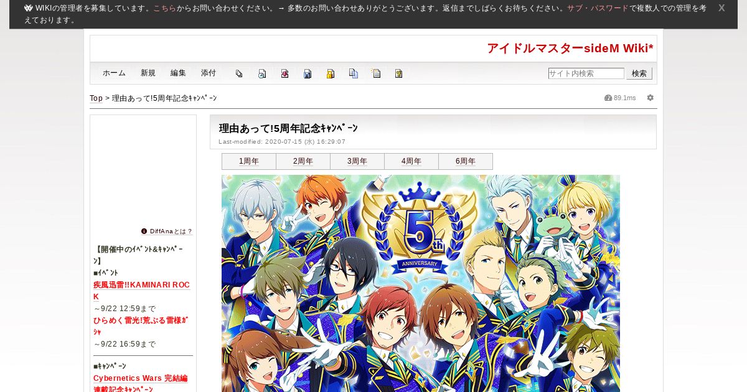Screen dimensions: 747x392
Task: Switch to the 1周年 tab
Action: tap(249, 161)
